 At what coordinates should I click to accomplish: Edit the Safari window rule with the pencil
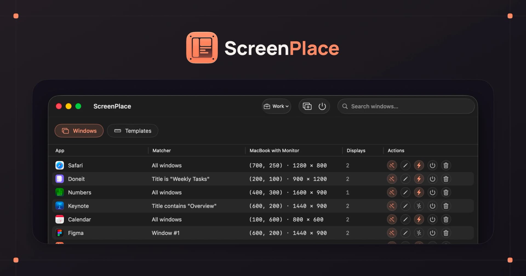405,165
